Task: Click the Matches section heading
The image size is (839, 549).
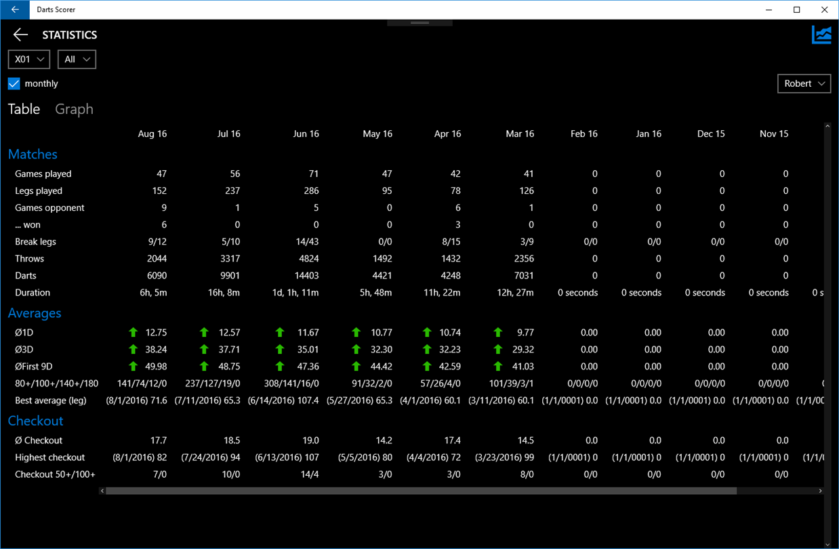Action: (33, 155)
